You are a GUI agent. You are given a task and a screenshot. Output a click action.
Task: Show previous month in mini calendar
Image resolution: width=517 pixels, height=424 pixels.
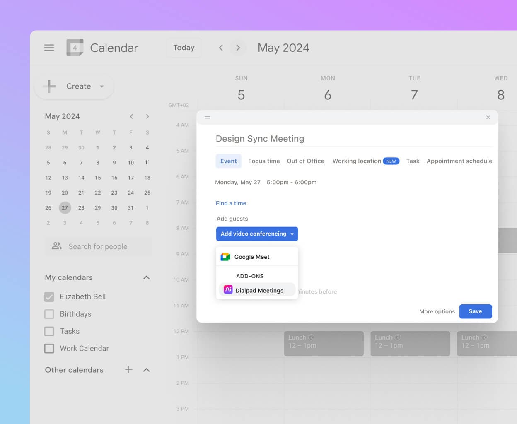point(131,116)
